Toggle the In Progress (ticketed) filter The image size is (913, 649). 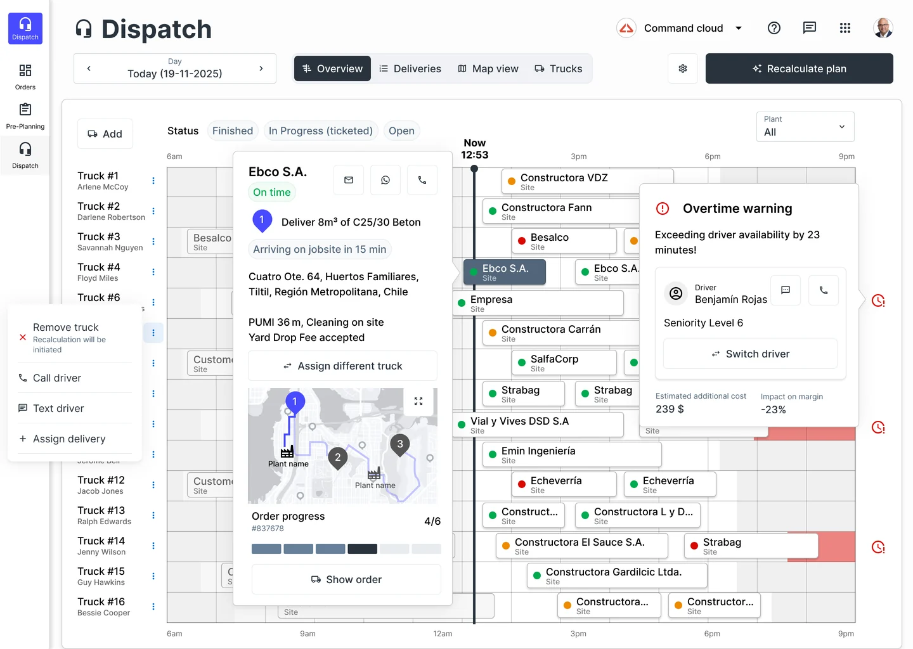(x=321, y=131)
